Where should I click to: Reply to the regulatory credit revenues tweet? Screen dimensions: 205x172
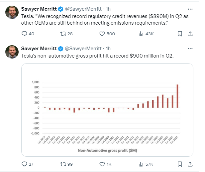coord(28,34)
